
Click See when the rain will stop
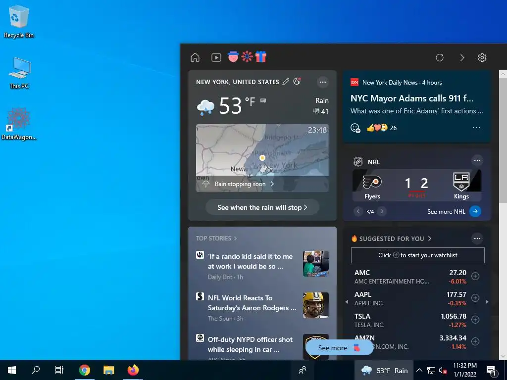pos(262,207)
